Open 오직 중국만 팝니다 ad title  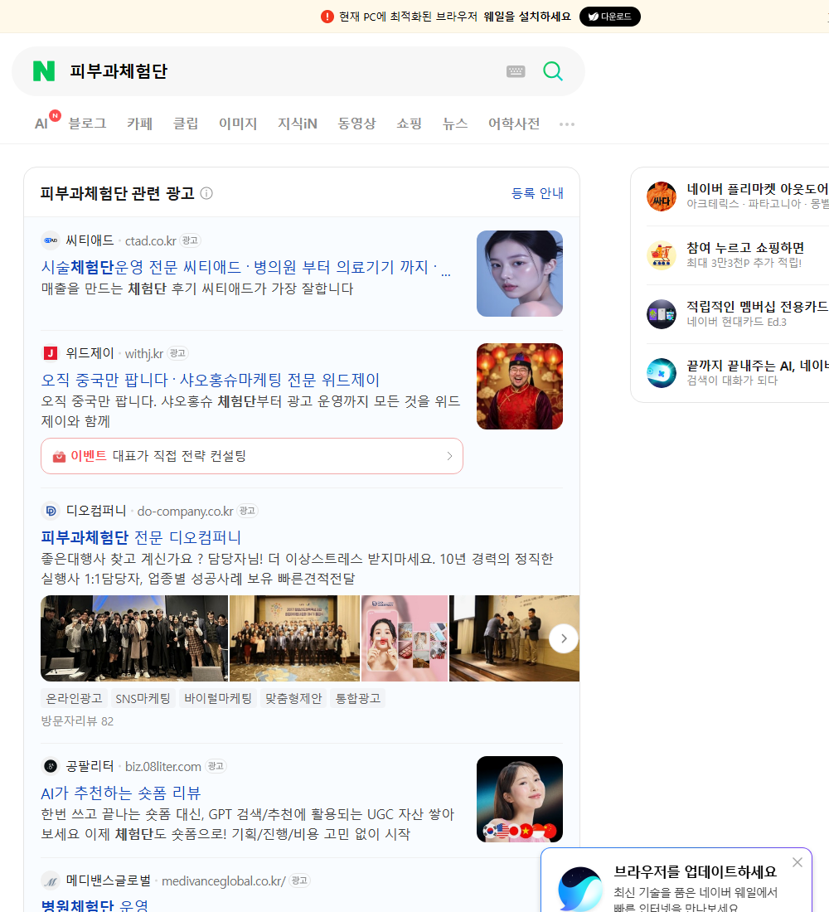click(210, 380)
